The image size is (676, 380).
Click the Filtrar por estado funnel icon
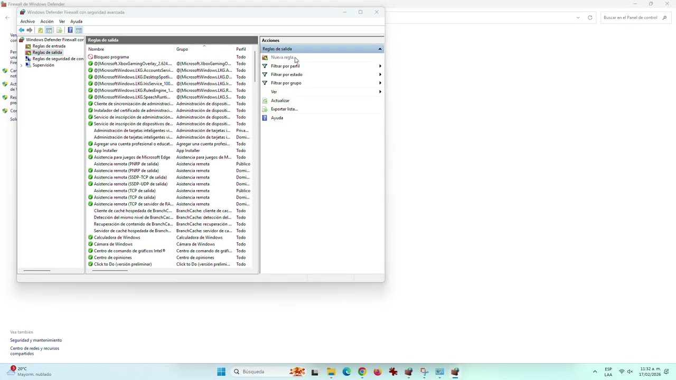click(265, 74)
